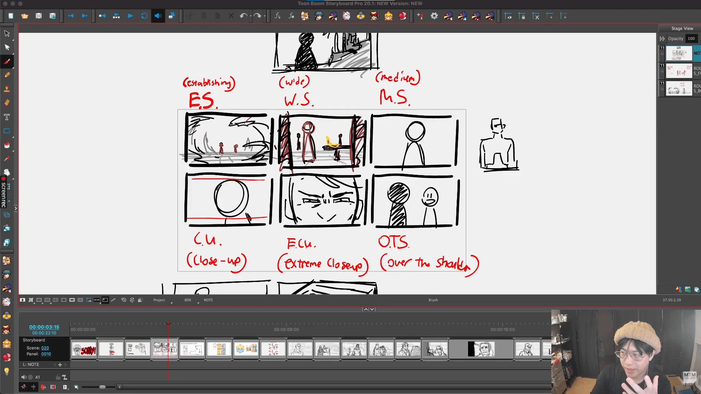
Task: Select the SORRY panel thumbnail in the timeline
Action: point(84,349)
